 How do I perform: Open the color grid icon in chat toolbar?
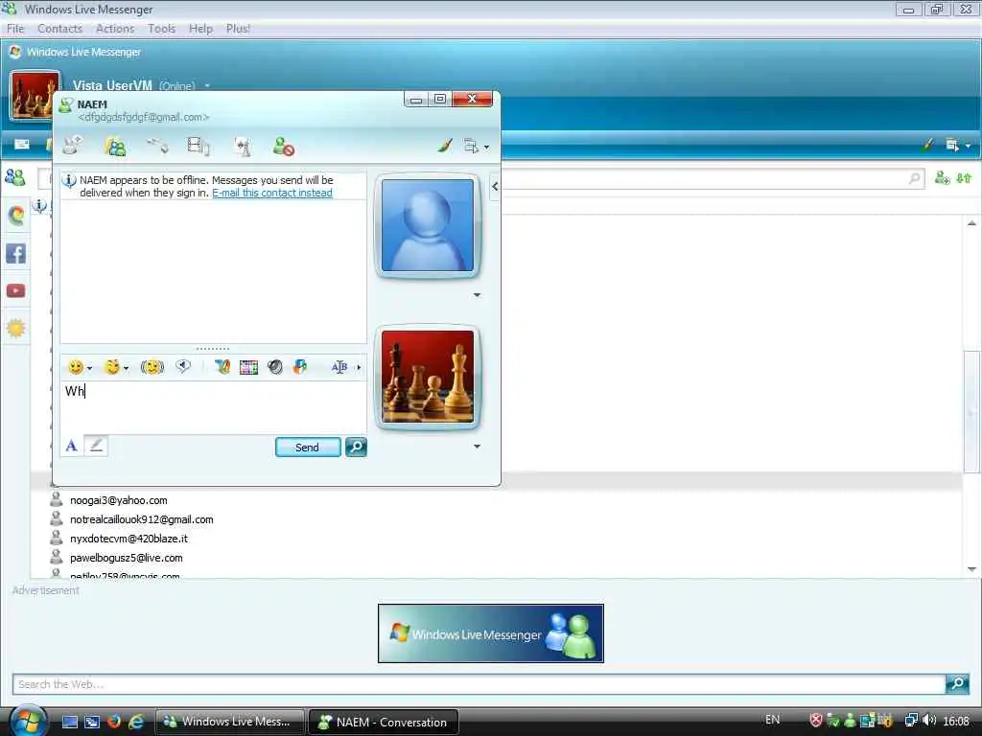pyautogui.click(x=248, y=367)
